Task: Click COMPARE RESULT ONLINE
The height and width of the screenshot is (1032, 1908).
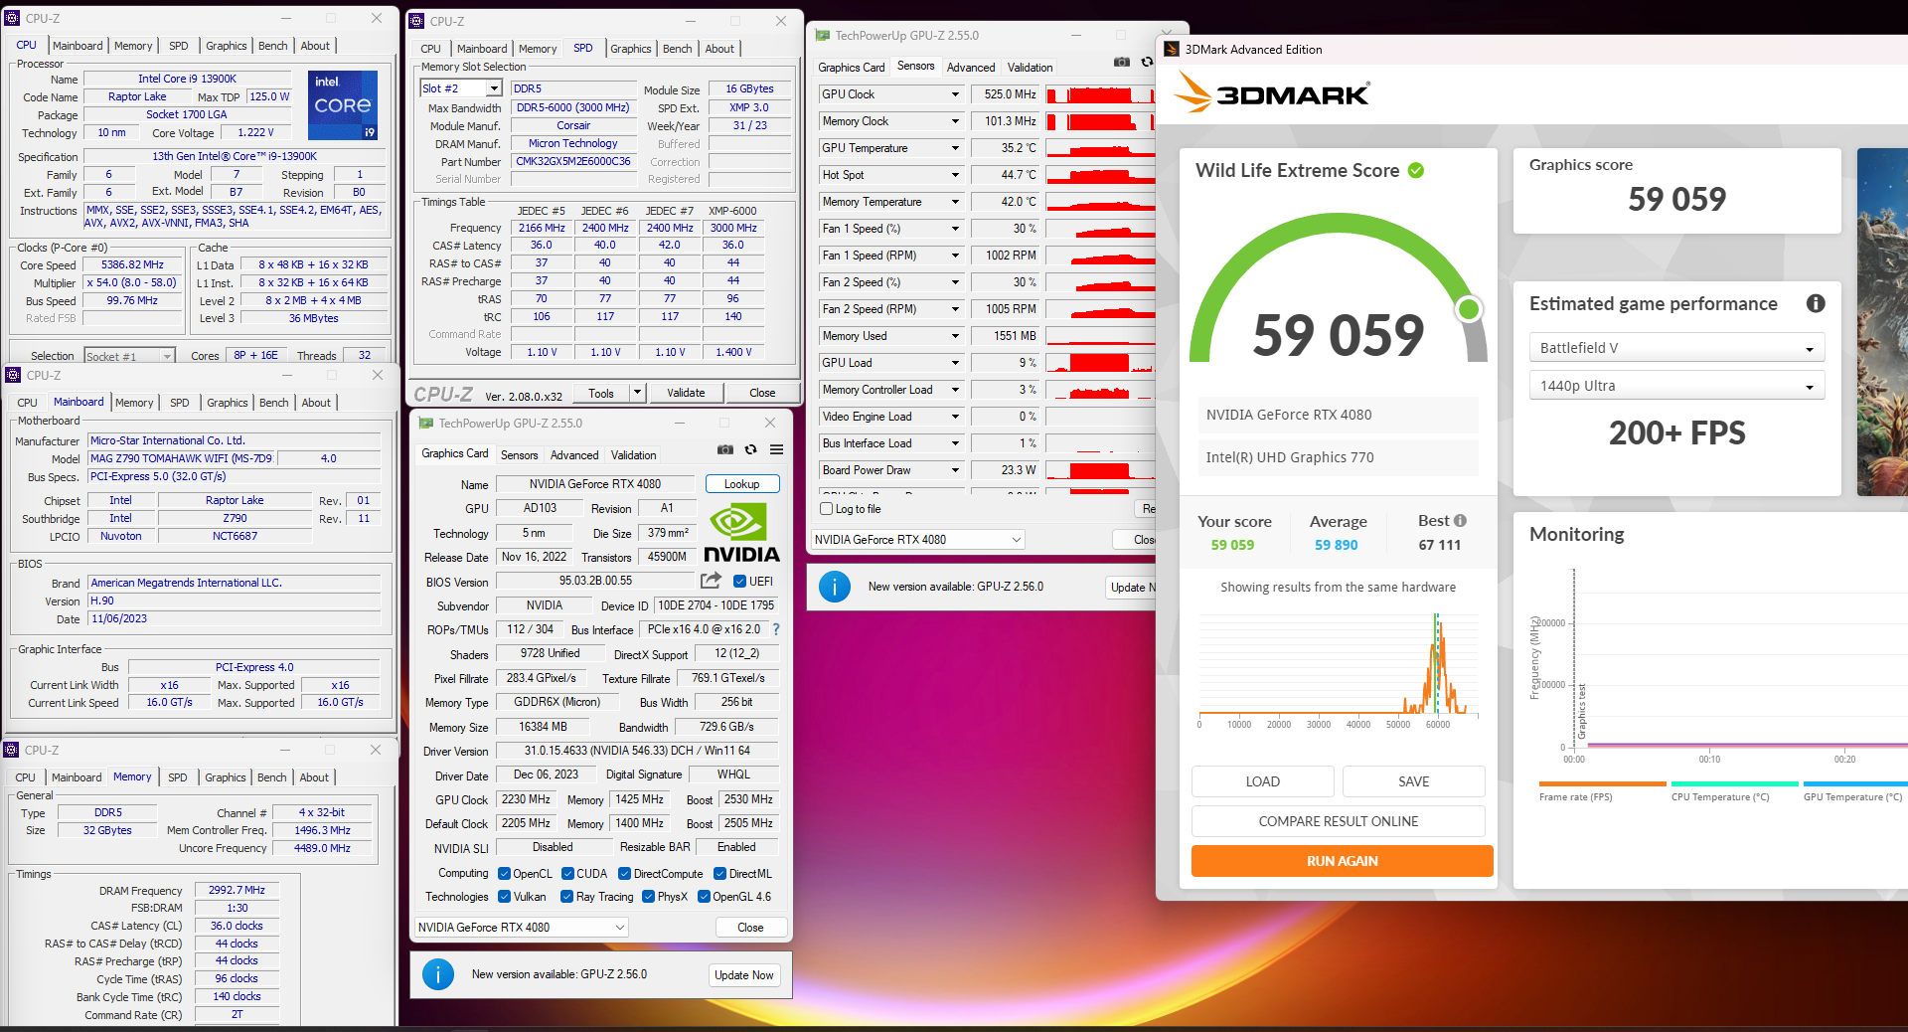Action: [1339, 821]
